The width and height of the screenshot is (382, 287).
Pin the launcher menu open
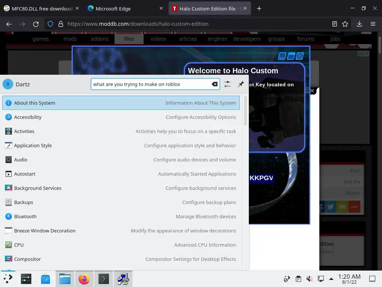(x=241, y=84)
